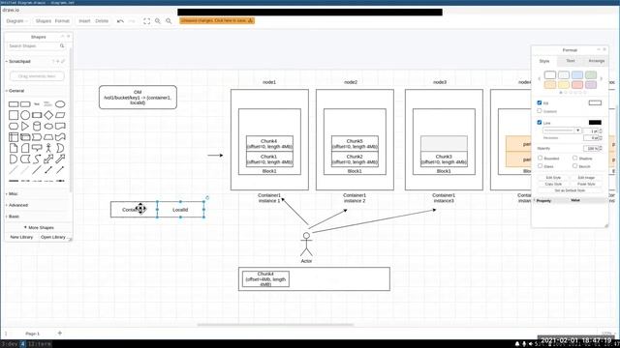
Task: Select the actor stick-figure shape in palette
Action: coord(48,148)
